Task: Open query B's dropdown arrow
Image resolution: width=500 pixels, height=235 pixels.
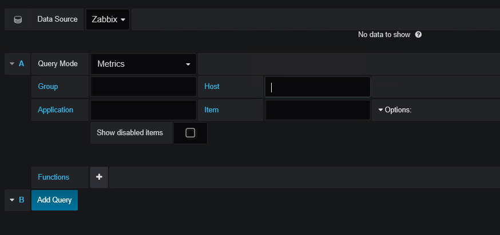Action: [12, 200]
